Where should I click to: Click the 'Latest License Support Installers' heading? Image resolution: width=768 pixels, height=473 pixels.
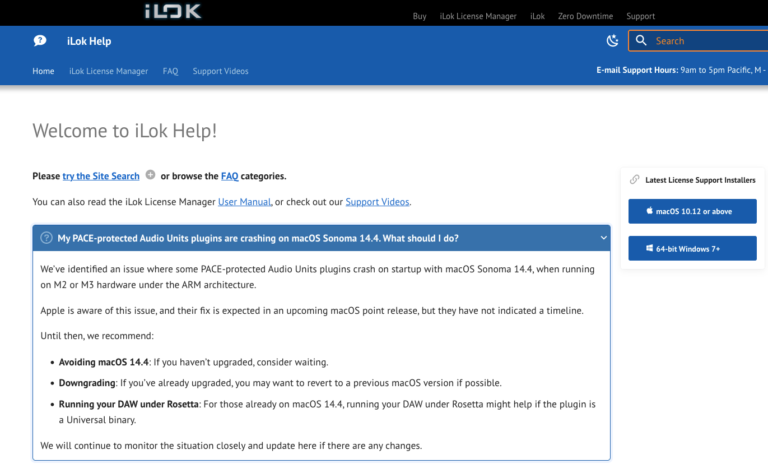click(700, 180)
